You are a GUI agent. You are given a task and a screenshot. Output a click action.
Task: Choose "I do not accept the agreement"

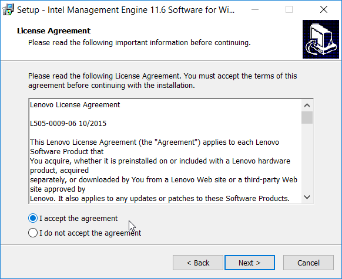point(85,233)
